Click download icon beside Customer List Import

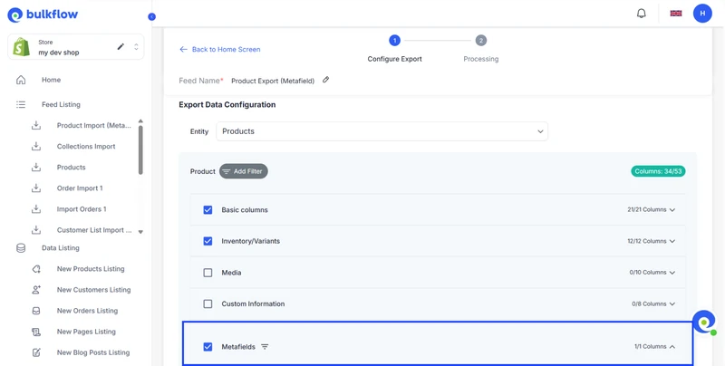point(36,230)
